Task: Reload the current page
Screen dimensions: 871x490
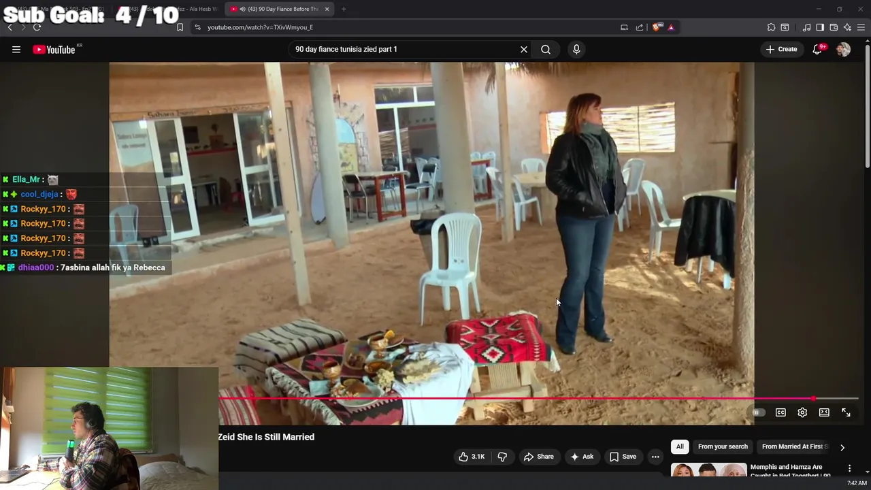Action: 37,27
